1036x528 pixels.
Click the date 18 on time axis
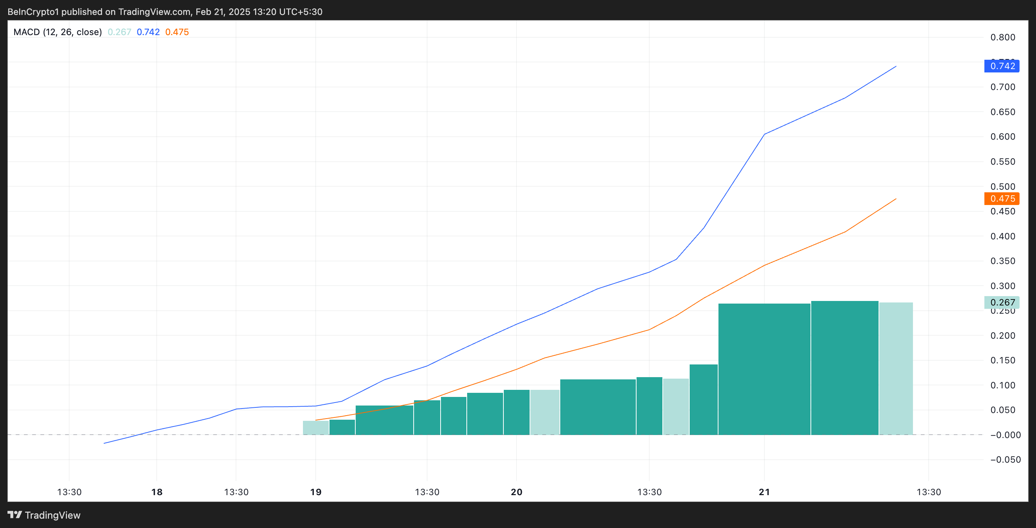(x=157, y=492)
